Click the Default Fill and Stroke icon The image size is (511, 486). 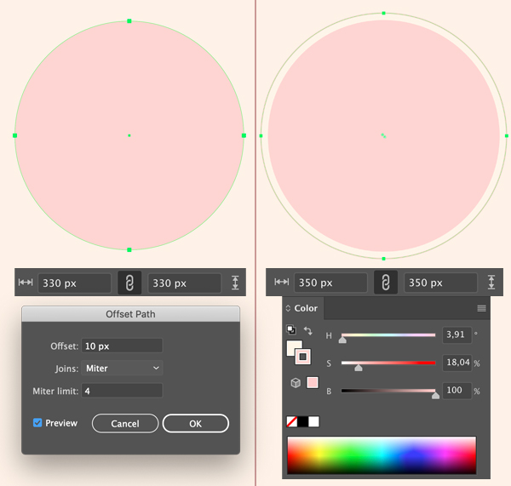click(x=291, y=330)
